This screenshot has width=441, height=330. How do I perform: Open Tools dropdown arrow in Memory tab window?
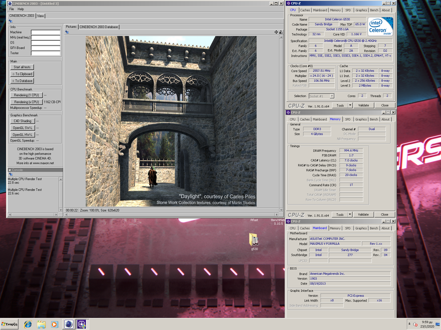[x=350, y=215]
